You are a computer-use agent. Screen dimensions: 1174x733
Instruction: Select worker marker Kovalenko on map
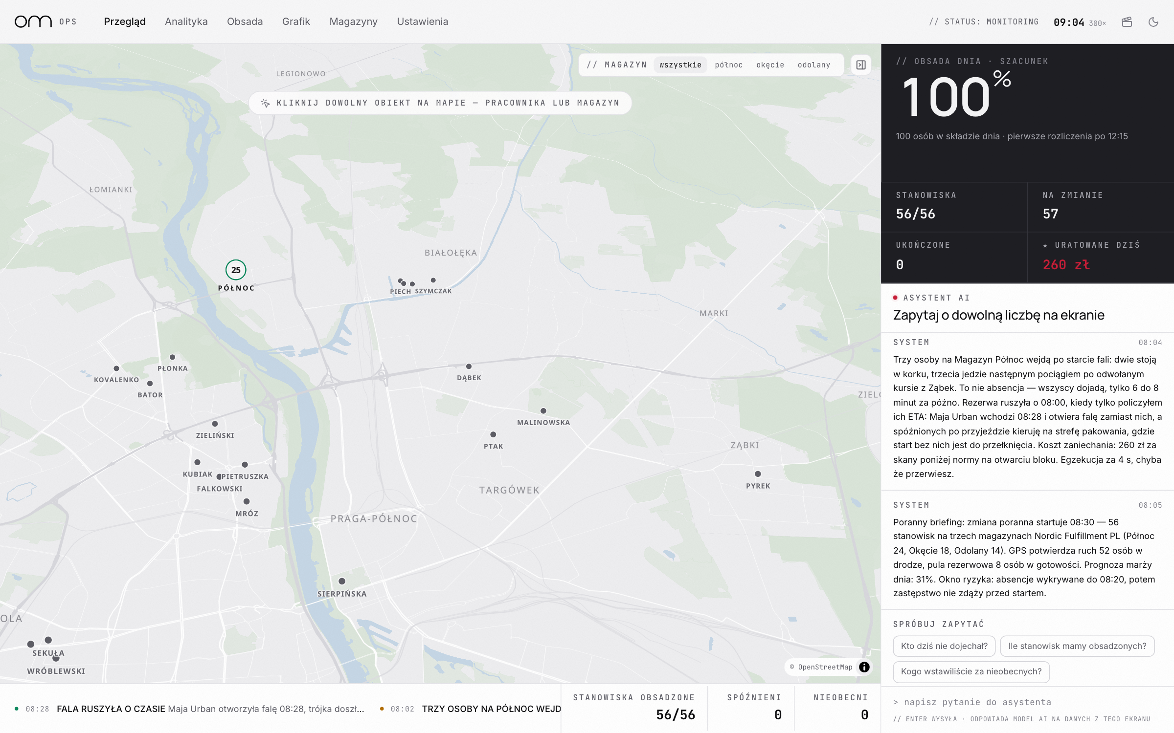[116, 368]
